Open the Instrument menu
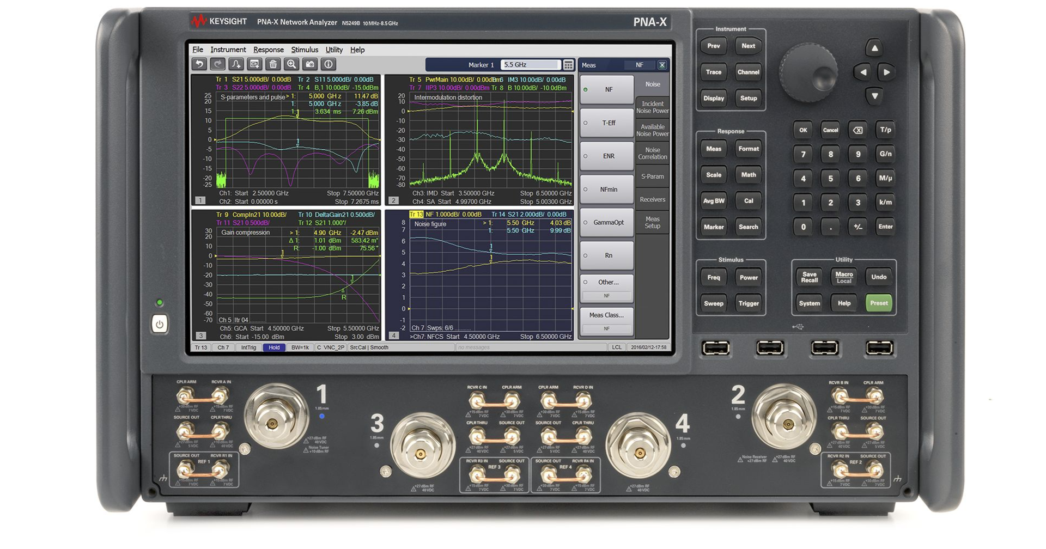 228,50
